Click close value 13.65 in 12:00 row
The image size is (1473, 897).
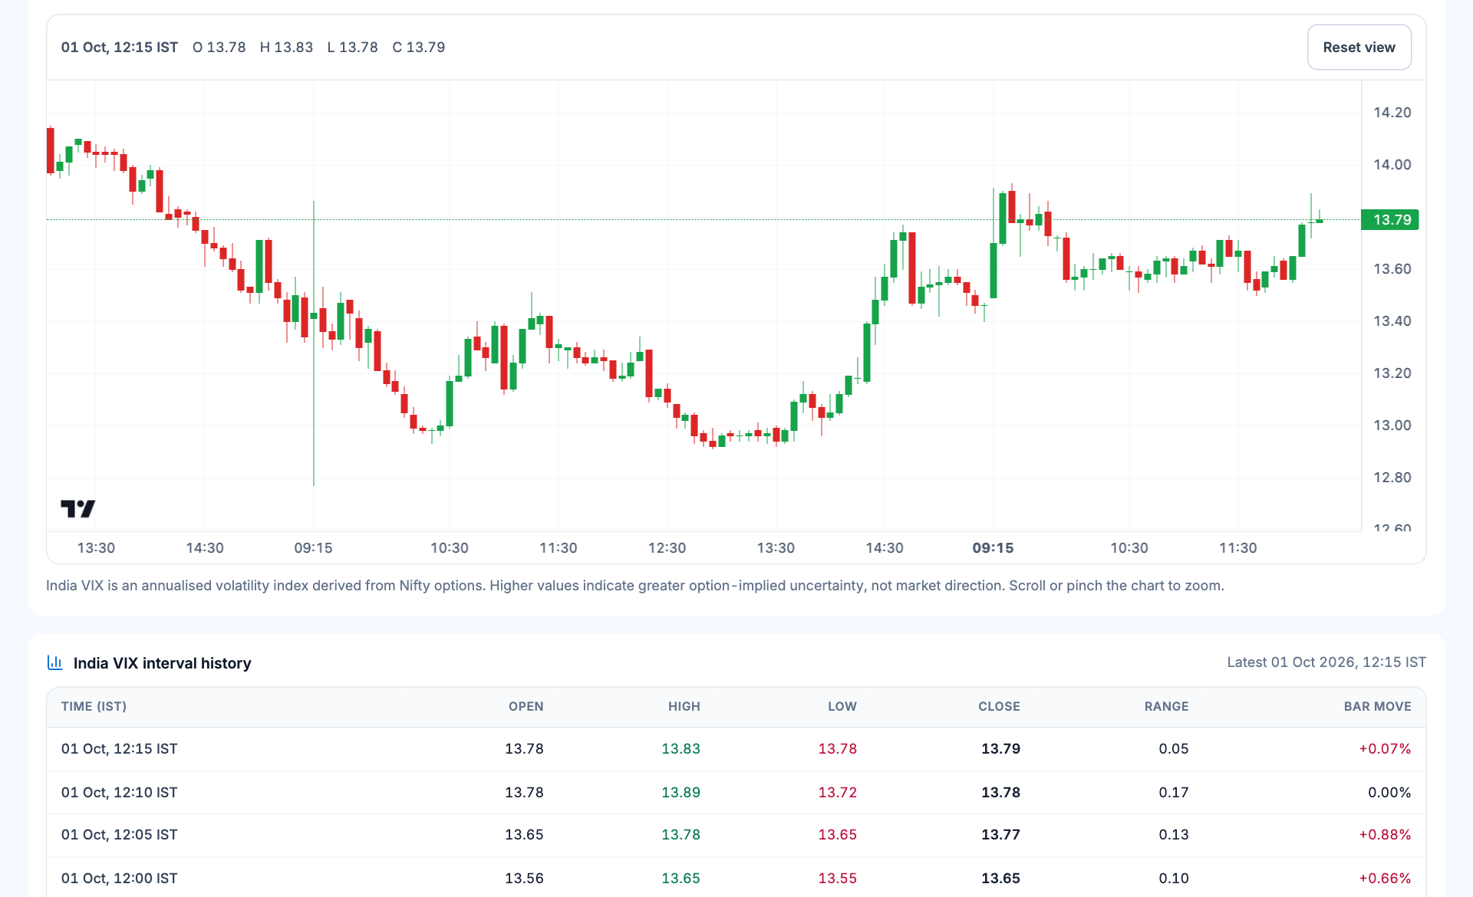pyautogui.click(x=1000, y=878)
